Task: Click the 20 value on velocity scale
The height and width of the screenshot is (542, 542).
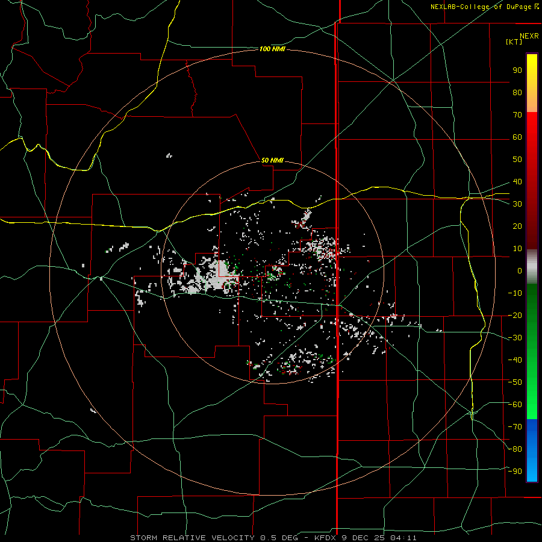Action: [517, 226]
